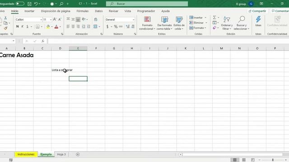Screen dimensions: 289x162
Task: Click the accounting dollar format icon
Action: click(107, 27)
